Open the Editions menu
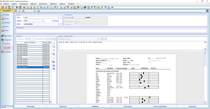The image size is (210, 109). click(x=33, y=4)
